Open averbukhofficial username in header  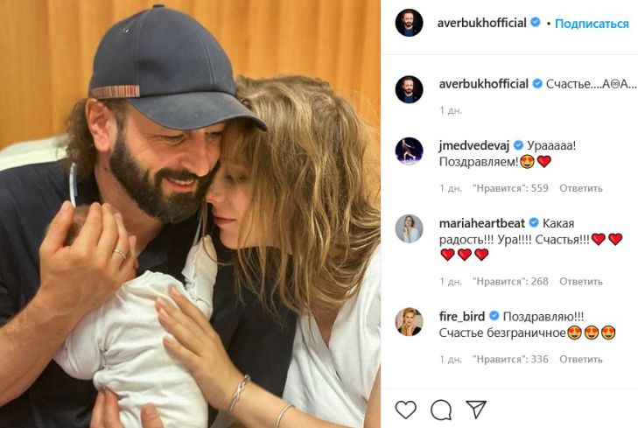pyautogui.click(x=482, y=23)
